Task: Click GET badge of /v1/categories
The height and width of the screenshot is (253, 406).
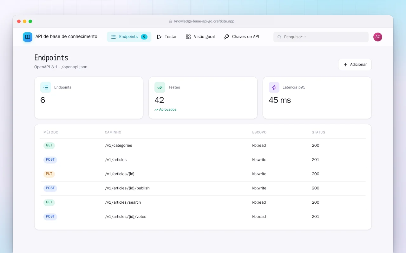Action: click(49, 146)
